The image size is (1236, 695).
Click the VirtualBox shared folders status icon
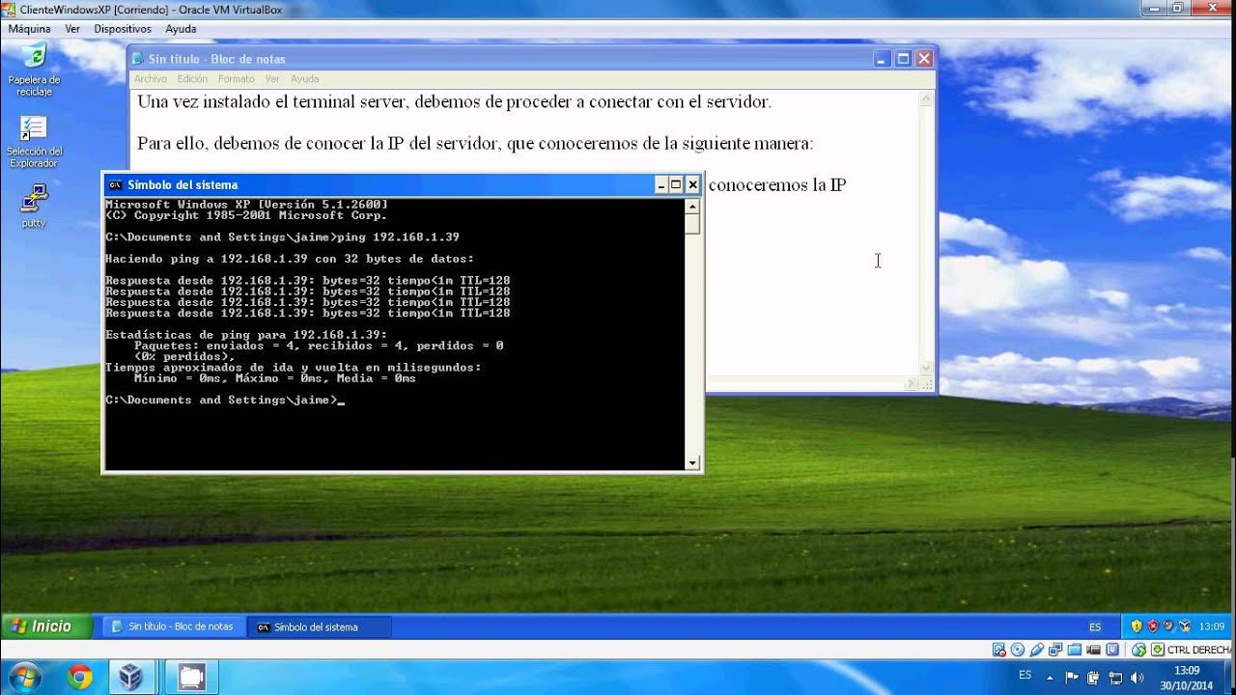1074,650
